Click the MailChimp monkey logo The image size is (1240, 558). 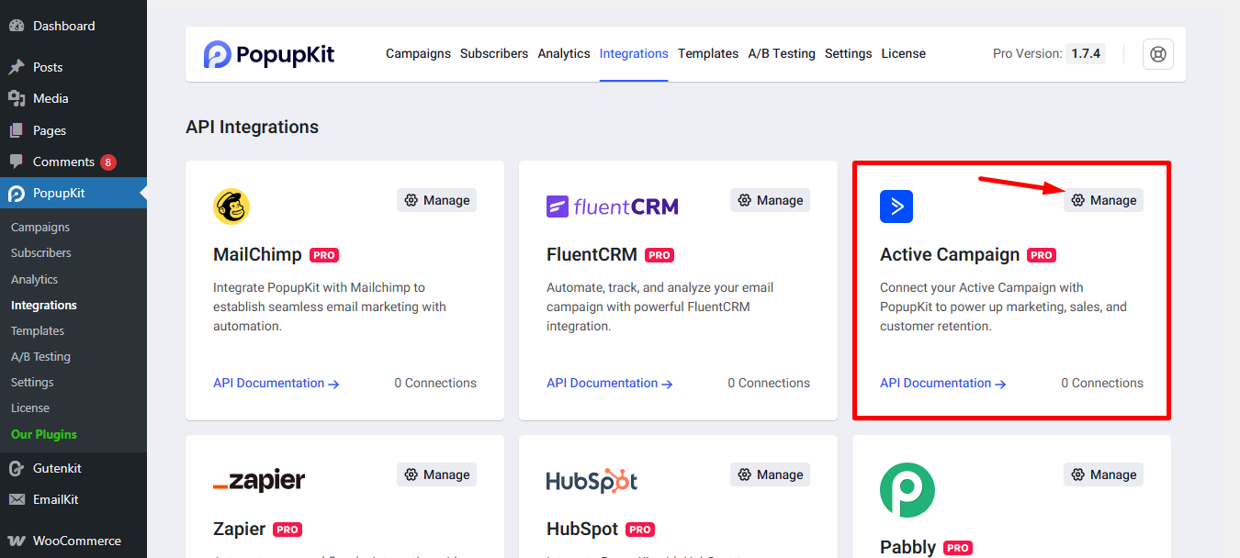click(231, 206)
